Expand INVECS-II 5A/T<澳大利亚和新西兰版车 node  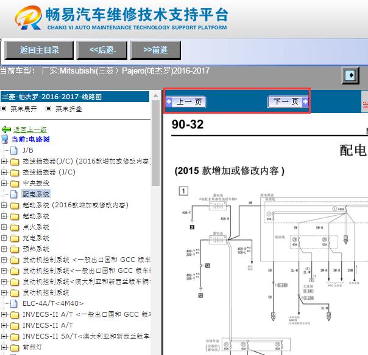(4, 337)
